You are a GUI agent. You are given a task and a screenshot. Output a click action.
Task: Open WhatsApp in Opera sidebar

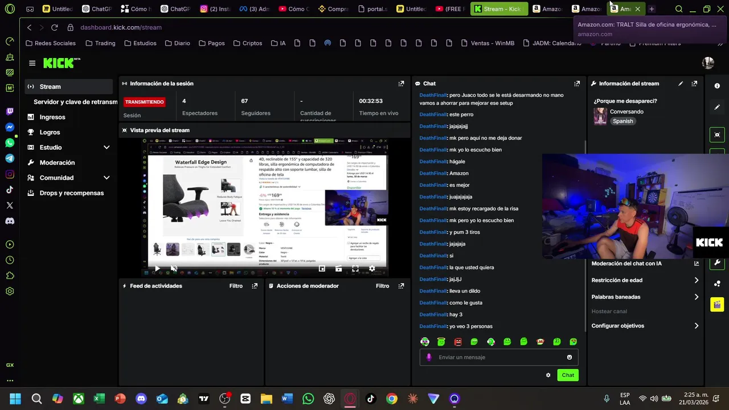tap(10, 143)
